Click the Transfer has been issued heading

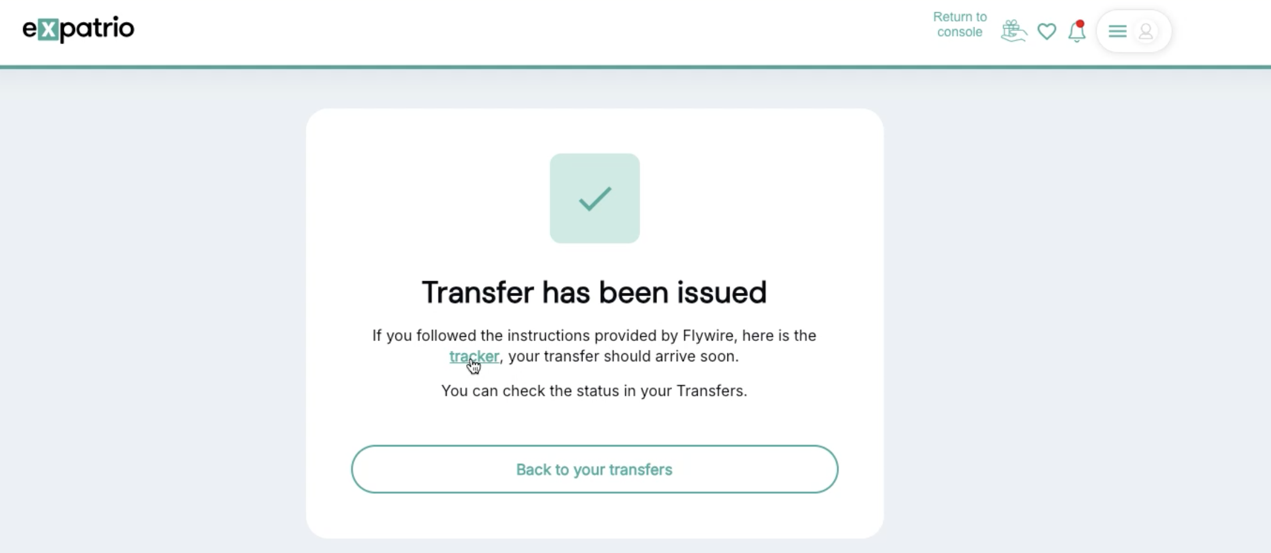click(x=594, y=292)
